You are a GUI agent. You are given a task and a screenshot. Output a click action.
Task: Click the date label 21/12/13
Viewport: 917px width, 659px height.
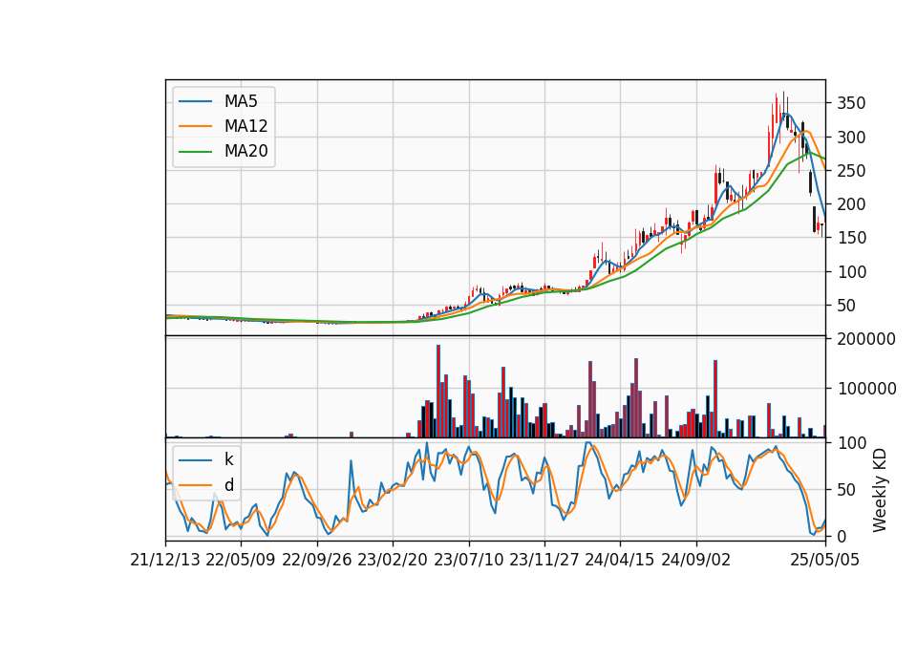(x=165, y=561)
